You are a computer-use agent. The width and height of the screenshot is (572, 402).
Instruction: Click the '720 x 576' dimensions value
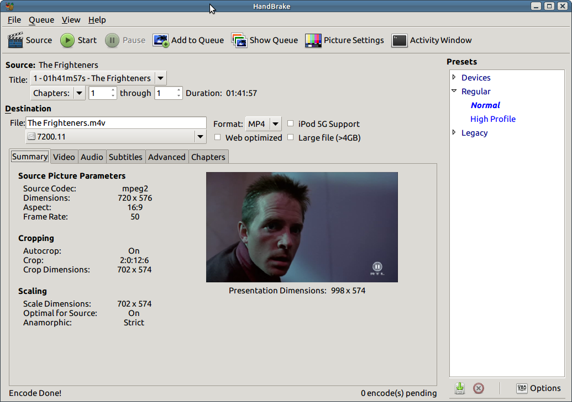point(135,198)
